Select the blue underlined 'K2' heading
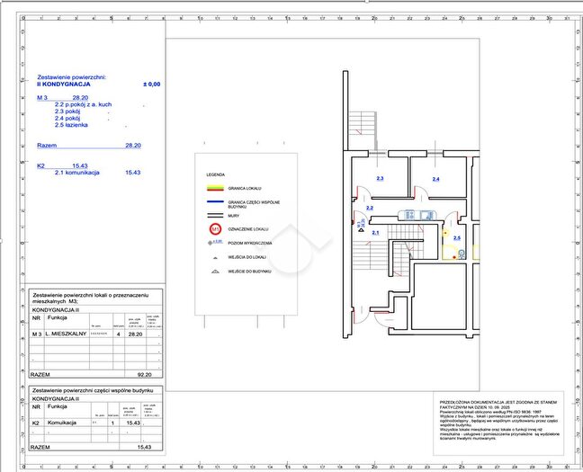 coord(40,166)
